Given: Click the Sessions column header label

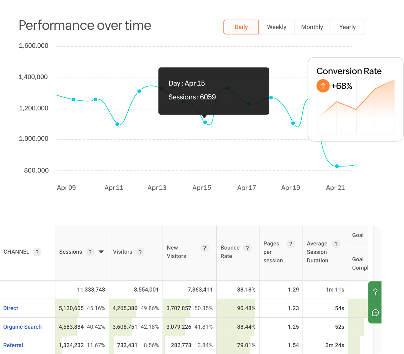Looking at the screenshot, I should pyautogui.click(x=71, y=252).
